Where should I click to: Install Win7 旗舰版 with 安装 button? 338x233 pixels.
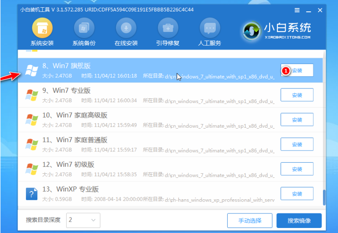click(297, 70)
